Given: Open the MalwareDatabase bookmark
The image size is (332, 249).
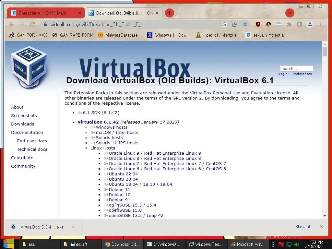Looking at the screenshot, I should click(x=120, y=35).
